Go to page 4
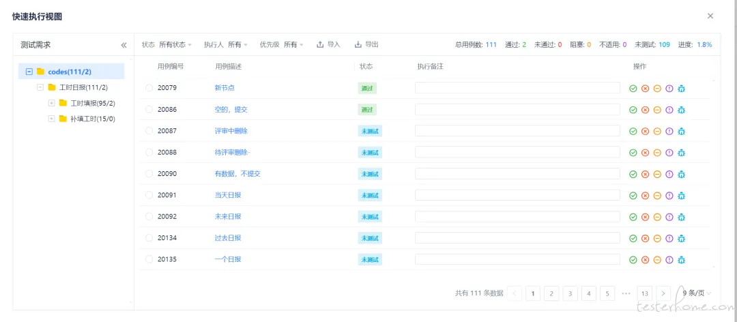Viewport: 737px width, 322px height. pyautogui.click(x=588, y=293)
